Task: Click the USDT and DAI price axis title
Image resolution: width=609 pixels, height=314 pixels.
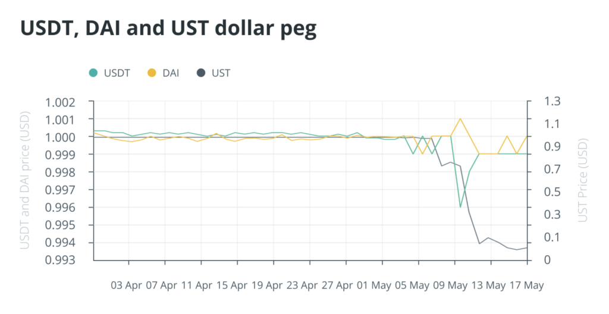Action: pyautogui.click(x=25, y=181)
